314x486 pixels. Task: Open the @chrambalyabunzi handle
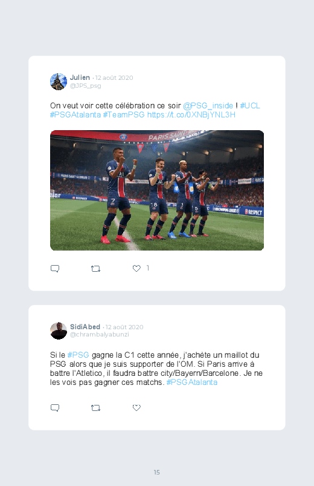[x=99, y=335]
